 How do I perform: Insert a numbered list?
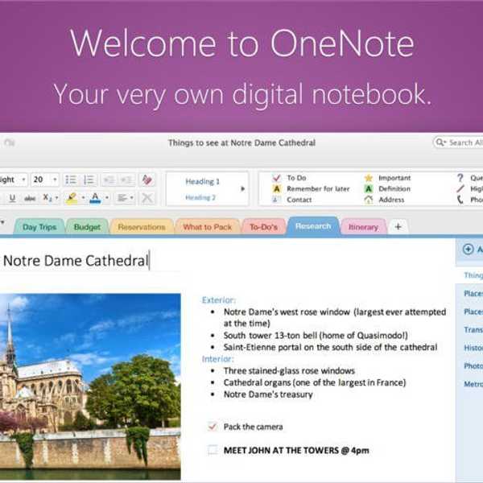(x=89, y=180)
